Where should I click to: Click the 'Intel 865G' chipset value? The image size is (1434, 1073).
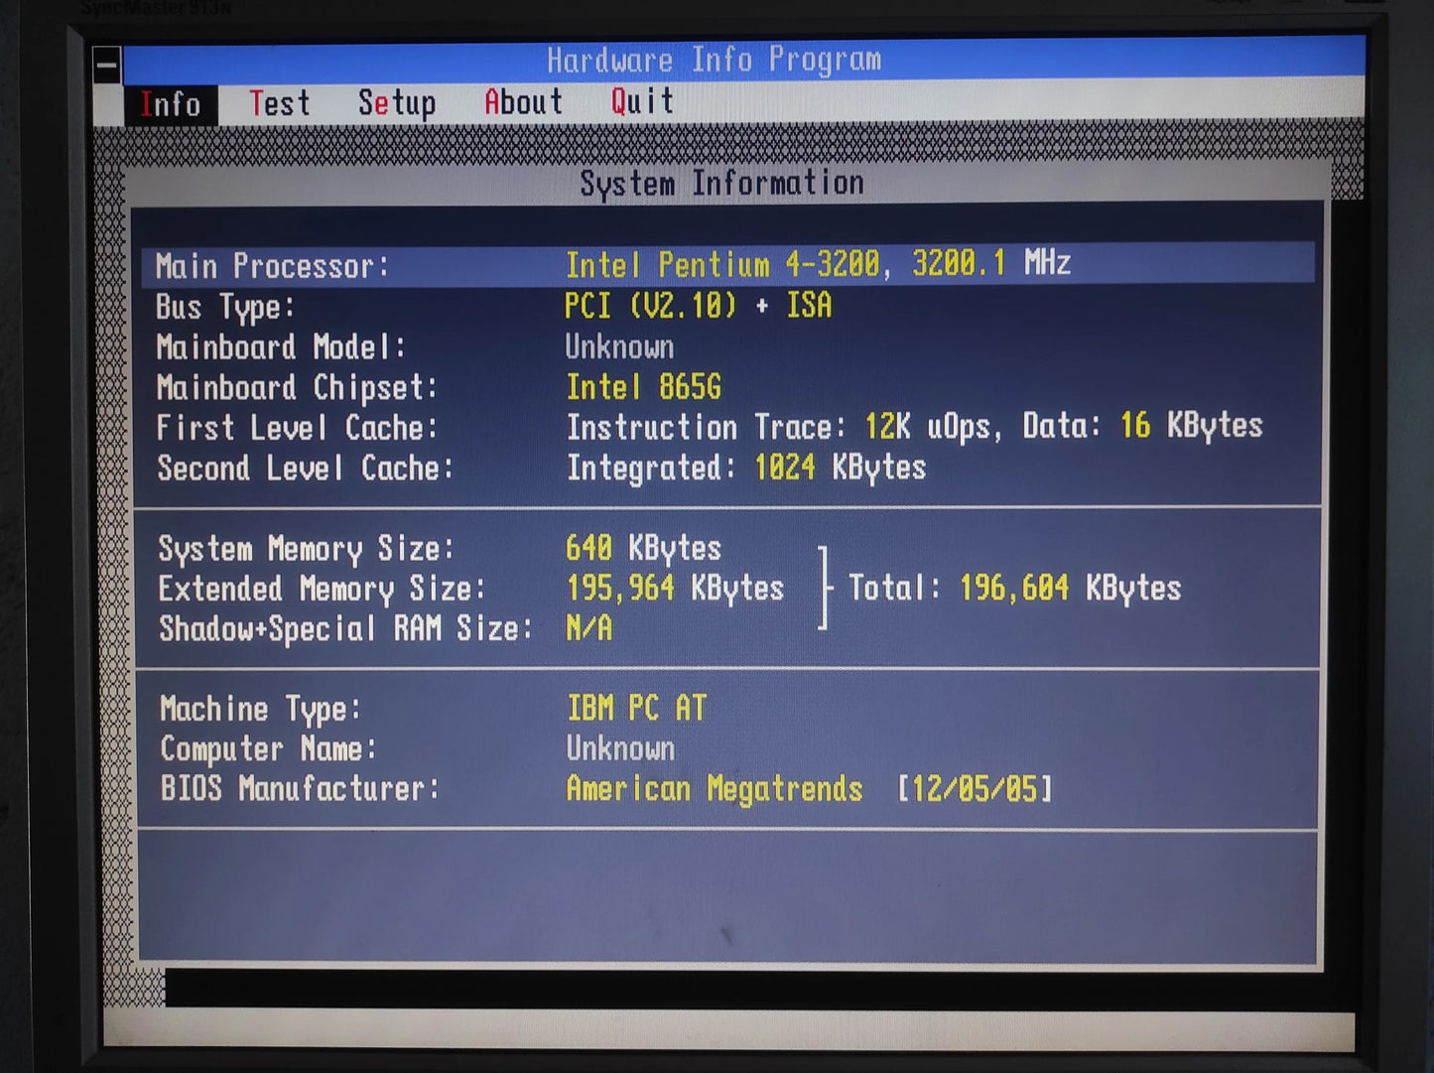644,386
